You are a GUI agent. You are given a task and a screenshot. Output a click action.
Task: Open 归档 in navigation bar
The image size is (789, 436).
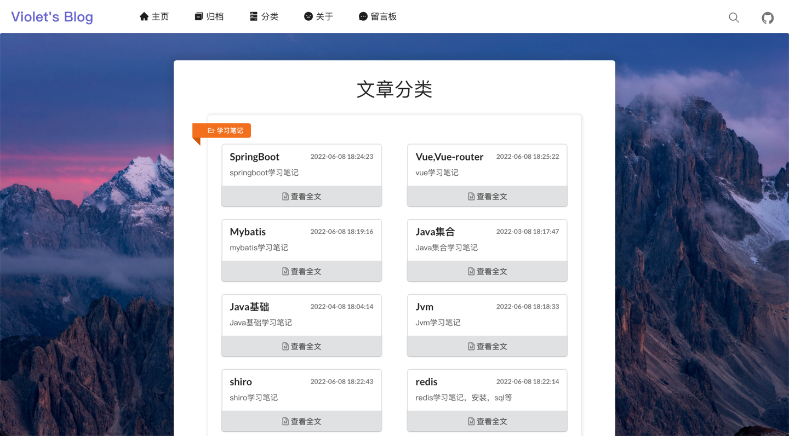209,16
